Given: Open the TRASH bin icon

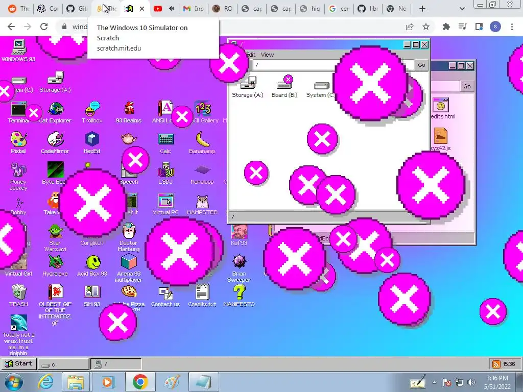Looking at the screenshot, I should pyautogui.click(x=18, y=296).
